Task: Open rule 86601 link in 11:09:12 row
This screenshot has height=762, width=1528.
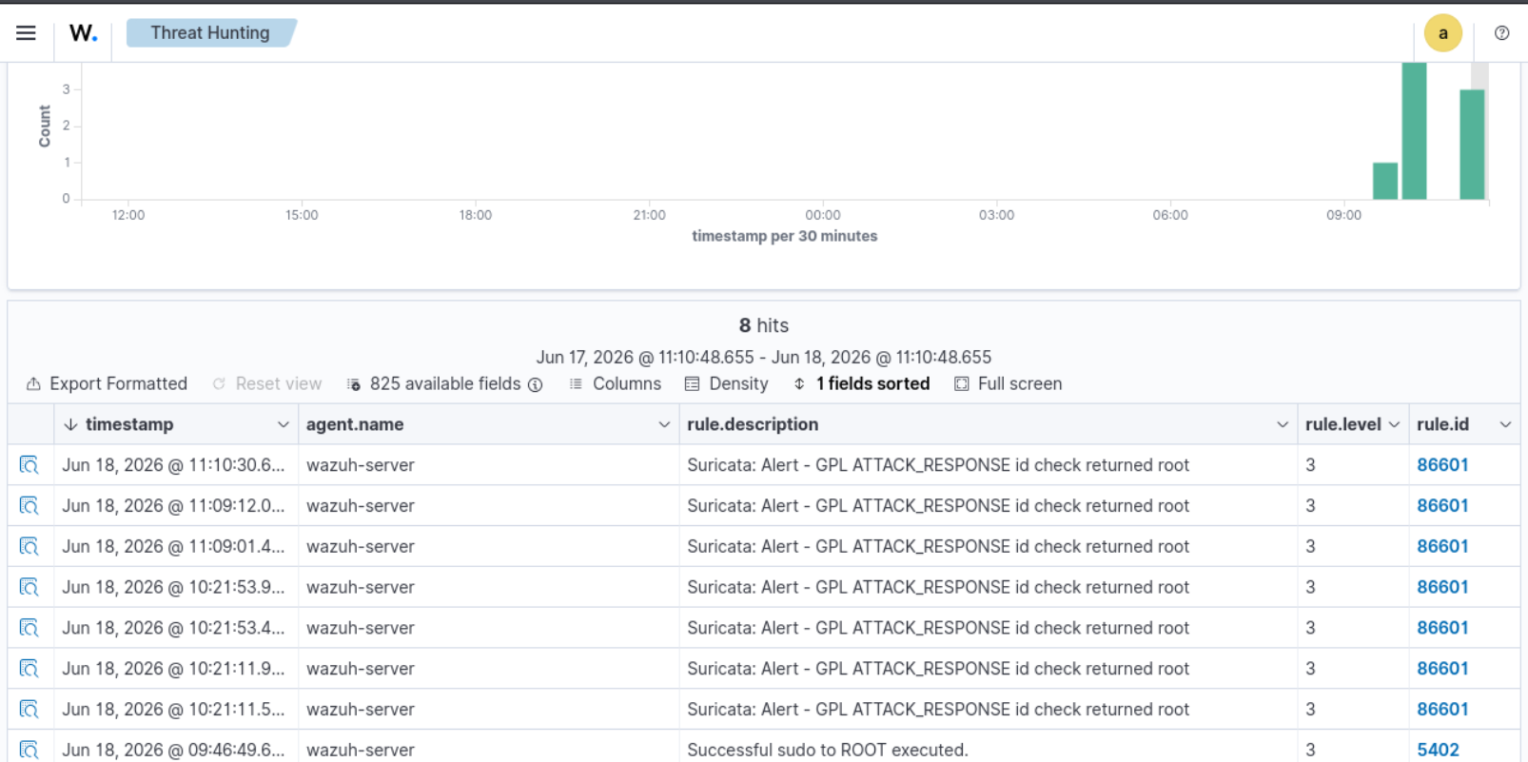Action: click(1442, 506)
